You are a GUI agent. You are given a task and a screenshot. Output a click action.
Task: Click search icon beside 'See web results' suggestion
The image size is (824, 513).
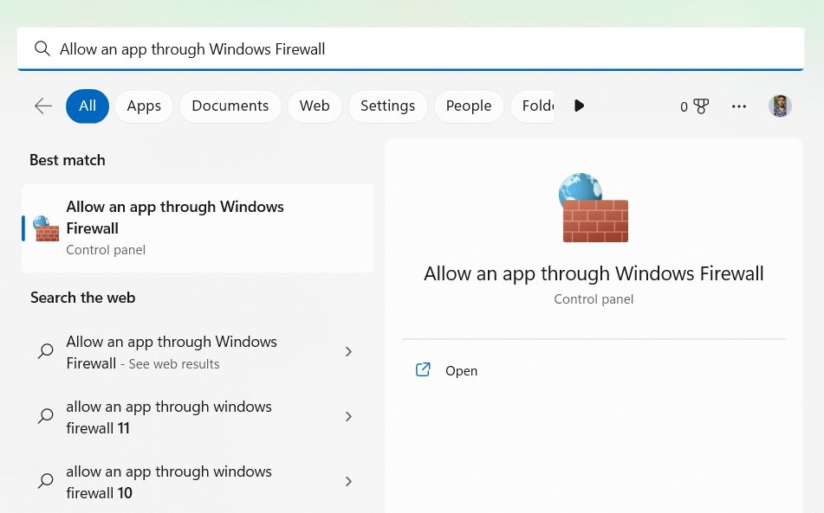coord(46,351)
